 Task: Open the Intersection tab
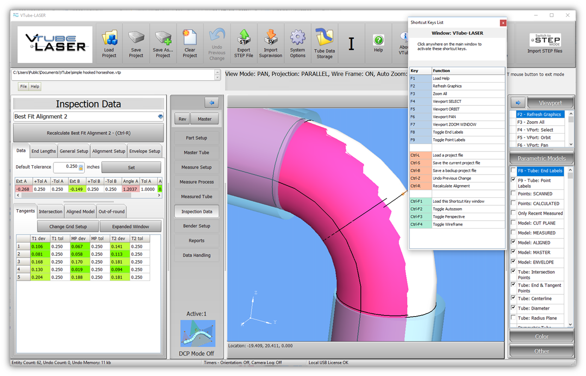point(50,211)
